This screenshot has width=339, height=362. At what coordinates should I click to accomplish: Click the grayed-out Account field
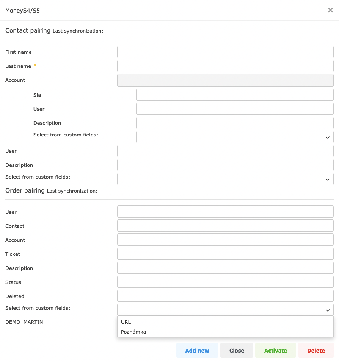pos(225,80)
